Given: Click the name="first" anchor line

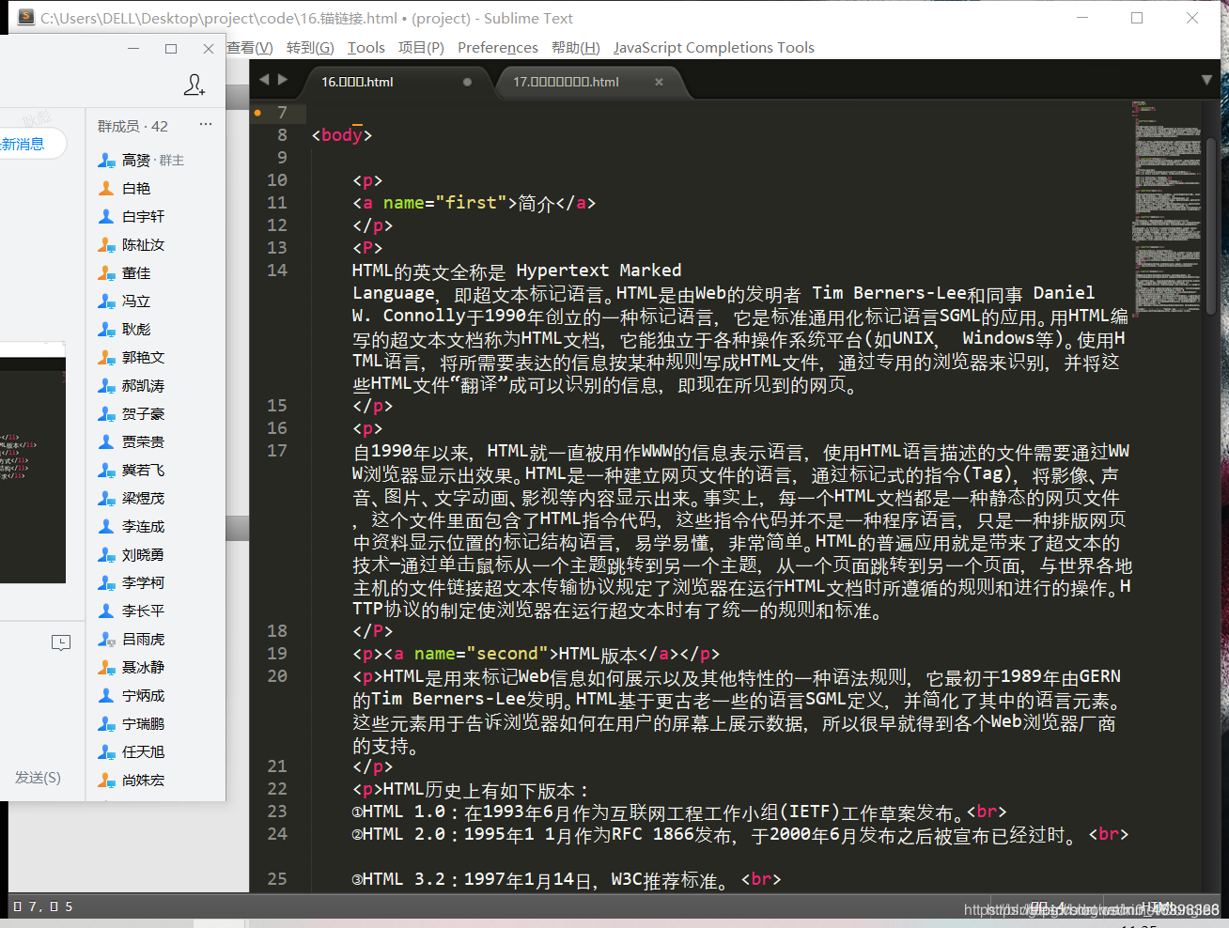Looking at the screenshot, I should 474,203.
